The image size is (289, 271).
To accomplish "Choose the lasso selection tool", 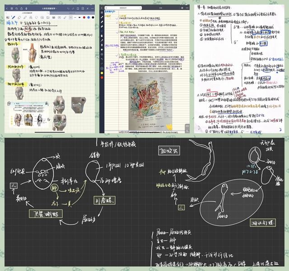I will tap(37, 17).
